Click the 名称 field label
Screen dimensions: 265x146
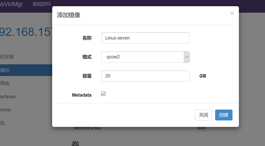coord(87,38)
